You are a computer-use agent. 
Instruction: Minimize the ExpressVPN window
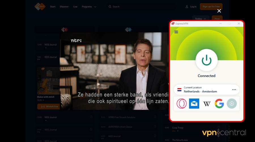coord(220,24)
